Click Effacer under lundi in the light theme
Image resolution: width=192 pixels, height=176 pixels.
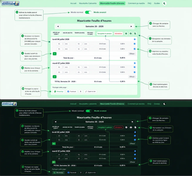pyautogui.click(x=132, y=54)
